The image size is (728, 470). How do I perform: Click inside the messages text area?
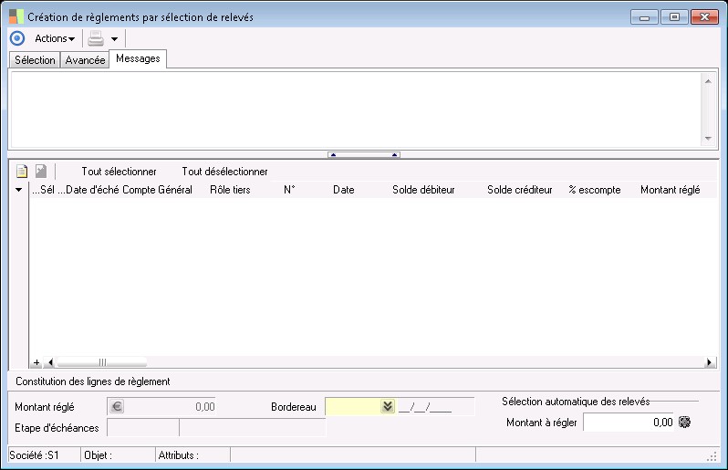[x=356, y=110]
